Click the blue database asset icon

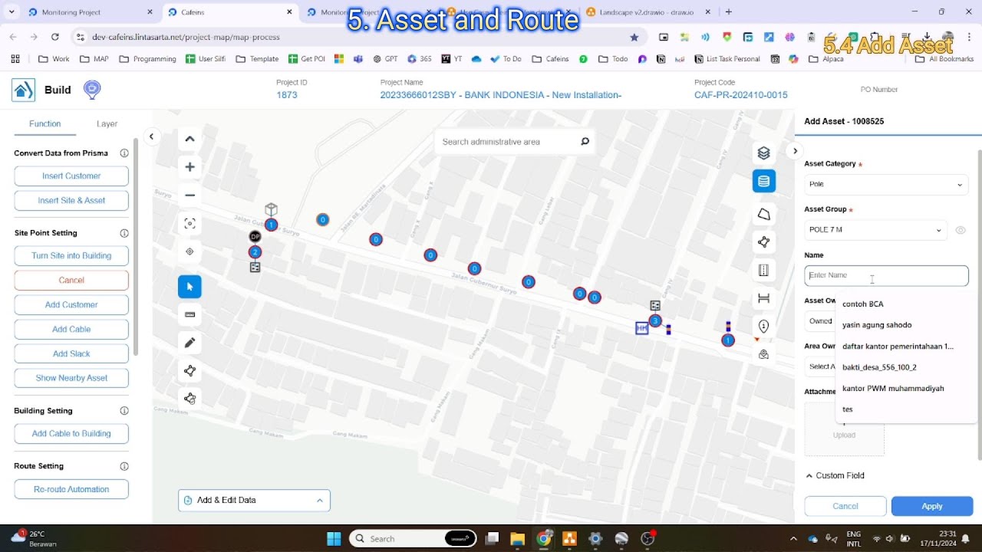[x=763, y=182]
